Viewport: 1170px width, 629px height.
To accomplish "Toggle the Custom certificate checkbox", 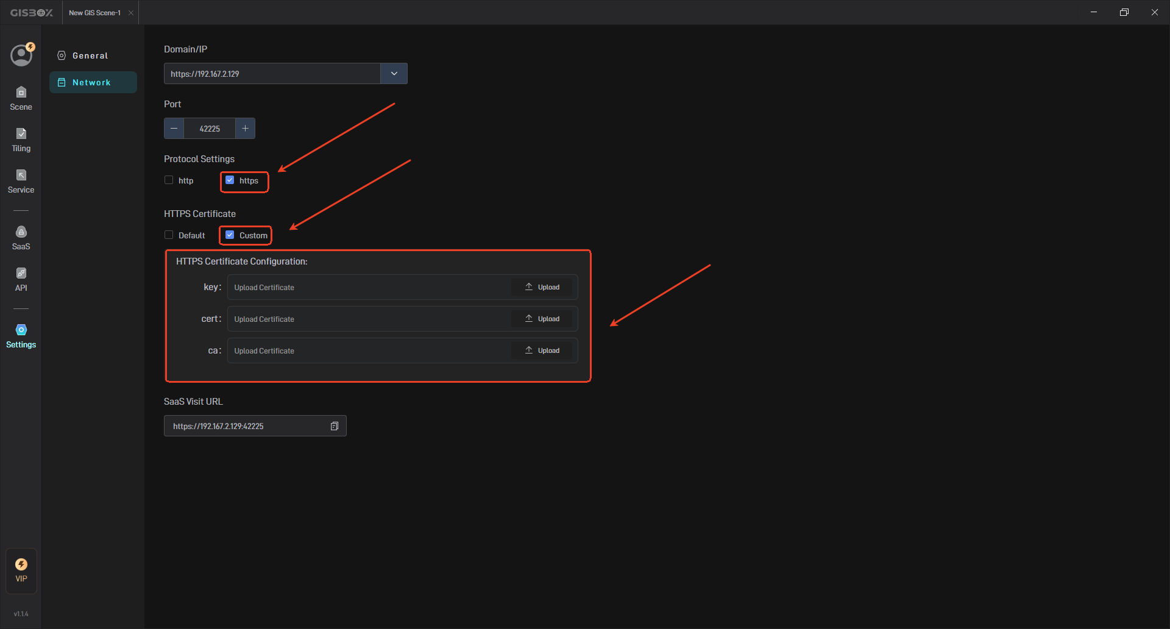I will 230,235.
